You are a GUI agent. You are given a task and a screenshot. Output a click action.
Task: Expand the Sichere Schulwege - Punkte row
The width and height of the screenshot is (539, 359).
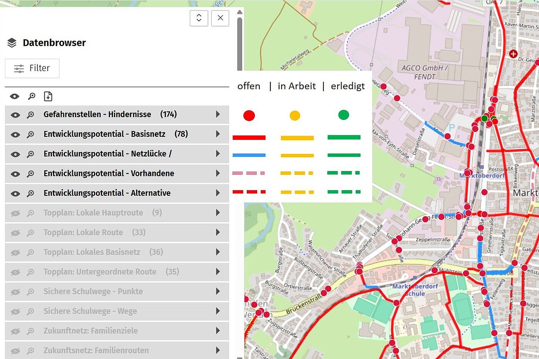click(218, 291)
